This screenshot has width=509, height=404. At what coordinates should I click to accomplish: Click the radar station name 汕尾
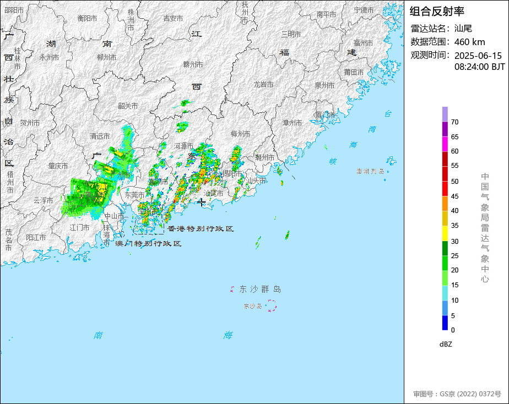coord(463,29)
